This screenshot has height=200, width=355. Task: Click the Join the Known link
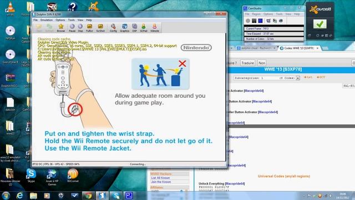click(161, 182)
